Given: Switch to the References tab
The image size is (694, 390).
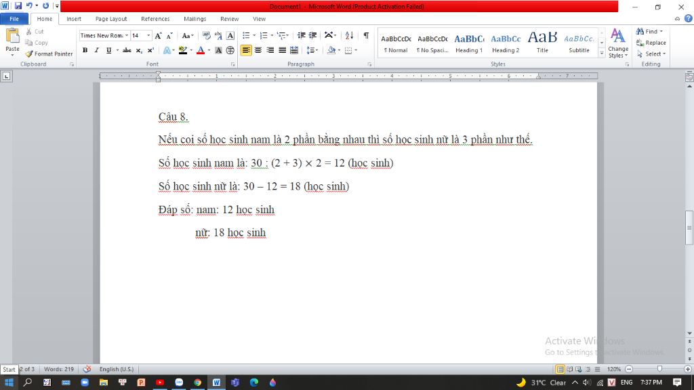Looking at the screenshot, I should pos(155,18).
